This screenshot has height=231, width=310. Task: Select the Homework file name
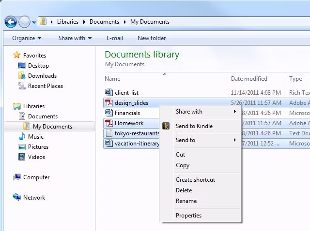129,123
